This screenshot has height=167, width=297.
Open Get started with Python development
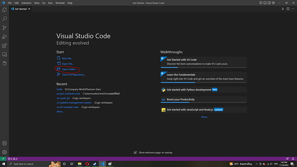tap(204, 90)
